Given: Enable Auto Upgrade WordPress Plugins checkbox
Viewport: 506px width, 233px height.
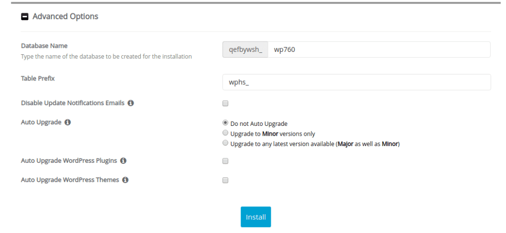Looking at the screenshot, I should (225, 161).
